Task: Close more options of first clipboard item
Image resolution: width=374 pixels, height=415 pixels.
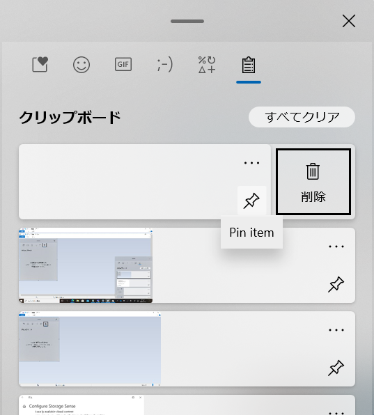Action: click(x=251, y=163)
